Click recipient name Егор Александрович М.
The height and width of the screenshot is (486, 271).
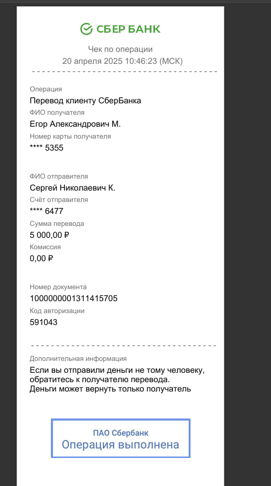pyautogui.click(x=75, y=124)
